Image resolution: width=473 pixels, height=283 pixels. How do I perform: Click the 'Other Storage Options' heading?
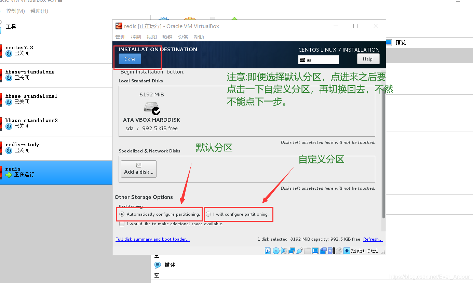tap(144, 197)
